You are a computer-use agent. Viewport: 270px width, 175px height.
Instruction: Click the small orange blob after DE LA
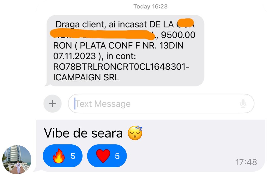[185, 23]
